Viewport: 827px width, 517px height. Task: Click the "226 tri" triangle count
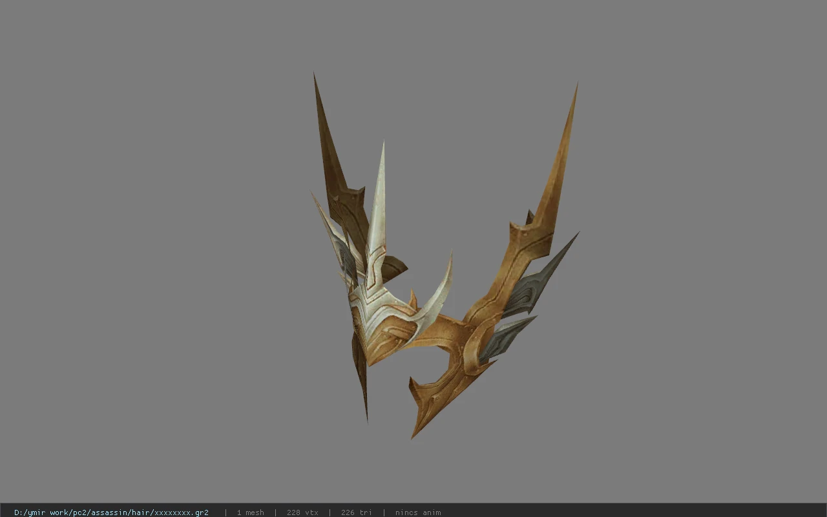tap(357, 512)
